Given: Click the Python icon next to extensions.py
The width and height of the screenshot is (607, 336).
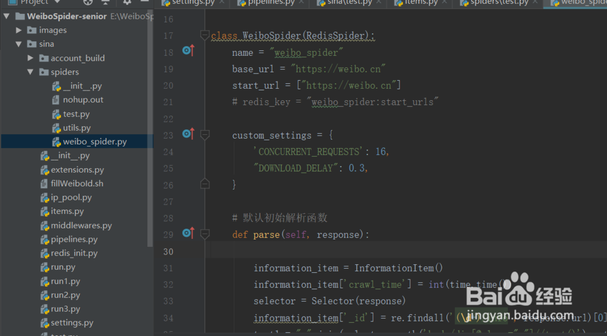Looking at the screenshot, I should click(45, 170).
